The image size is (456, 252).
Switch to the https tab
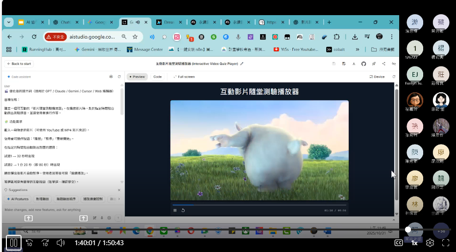coord(271,22)
